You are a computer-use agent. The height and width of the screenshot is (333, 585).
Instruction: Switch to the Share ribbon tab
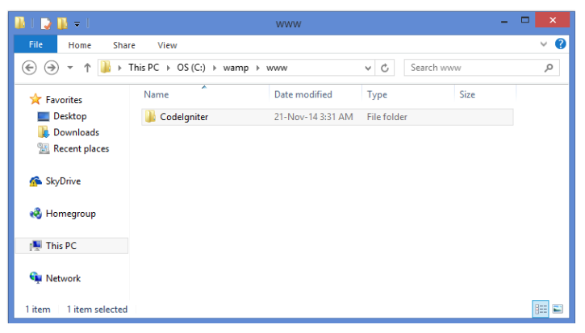[x=124, y=45]
